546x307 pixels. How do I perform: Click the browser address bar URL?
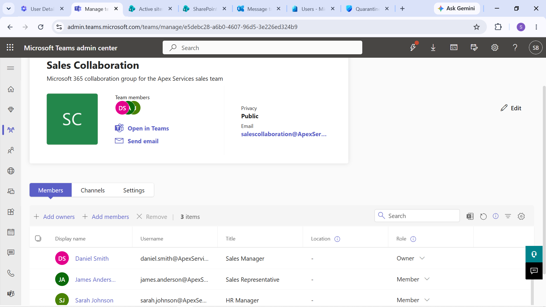pyautogui.click(x=182, y=27)
